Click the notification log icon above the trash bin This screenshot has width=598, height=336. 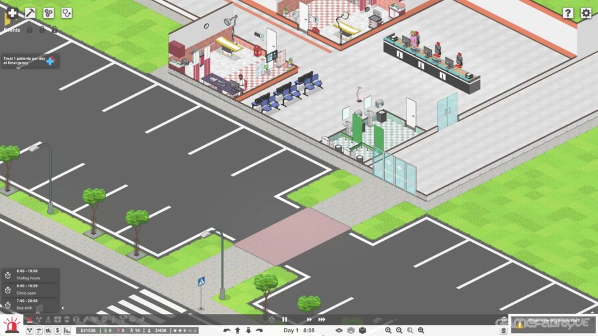(504, 320)
